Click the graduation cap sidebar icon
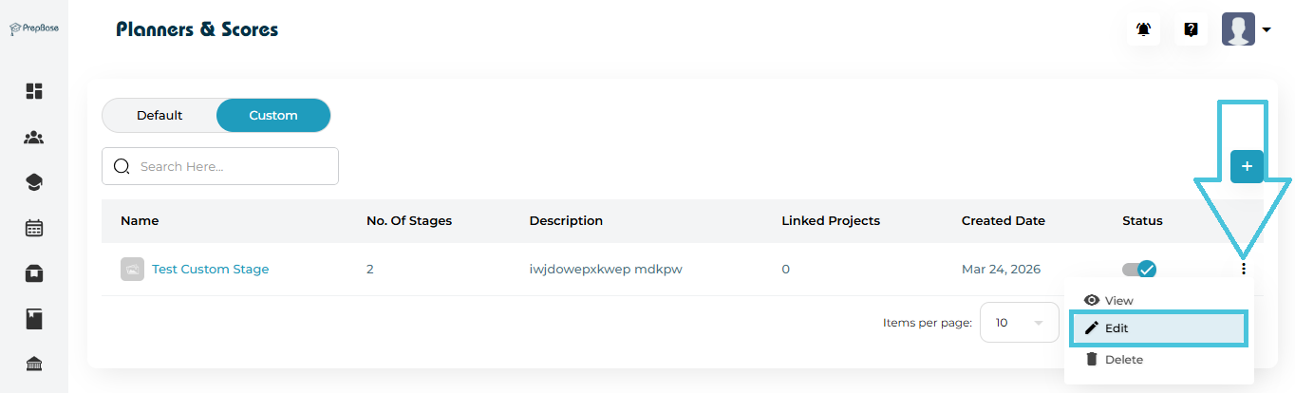The image size is (1295, 393). pos(34,182)
